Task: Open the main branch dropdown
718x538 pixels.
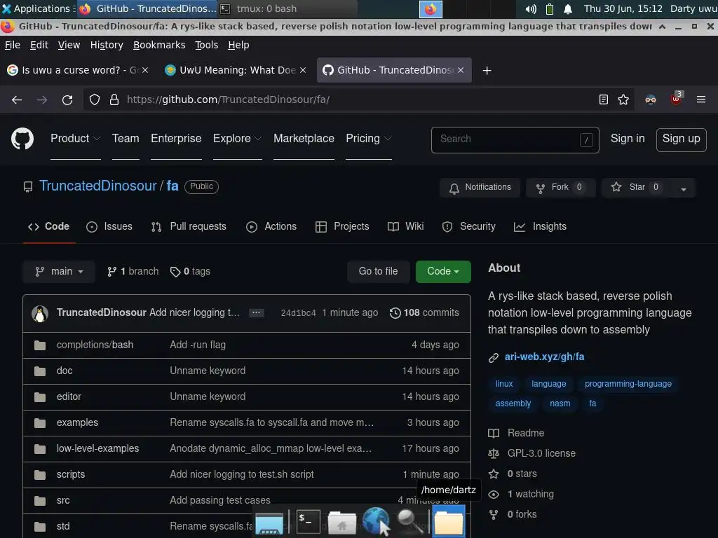Action: point(59,272)
